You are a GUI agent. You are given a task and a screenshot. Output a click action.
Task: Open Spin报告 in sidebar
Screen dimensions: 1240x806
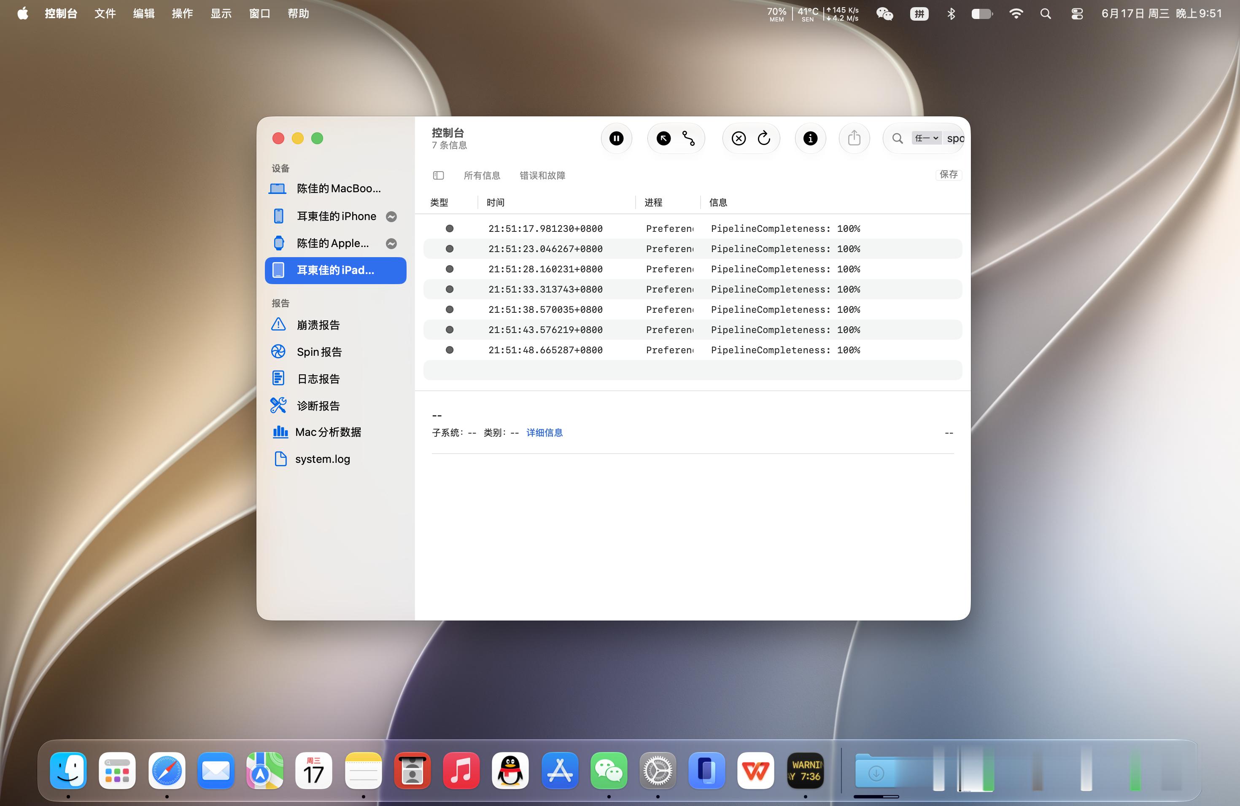point(336,352)
